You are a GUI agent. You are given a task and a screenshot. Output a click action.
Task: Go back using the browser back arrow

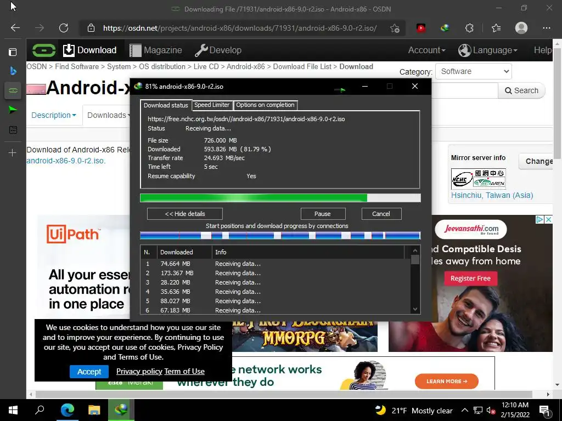coord(15,28)
